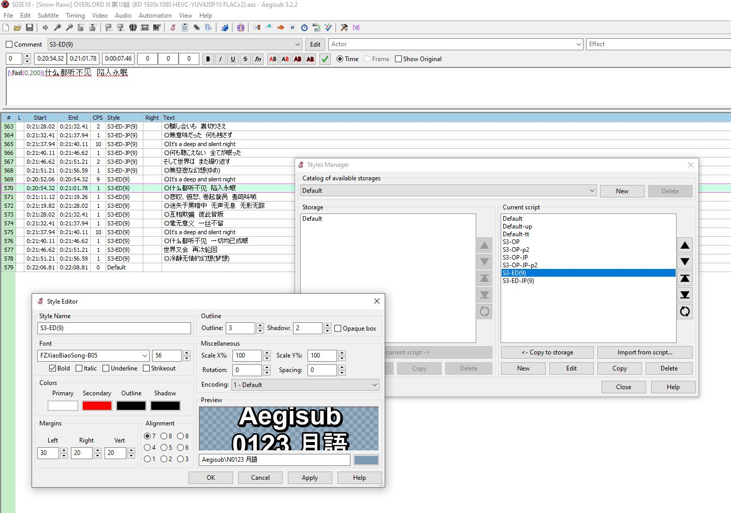Select alignment radio button 5

164,448
